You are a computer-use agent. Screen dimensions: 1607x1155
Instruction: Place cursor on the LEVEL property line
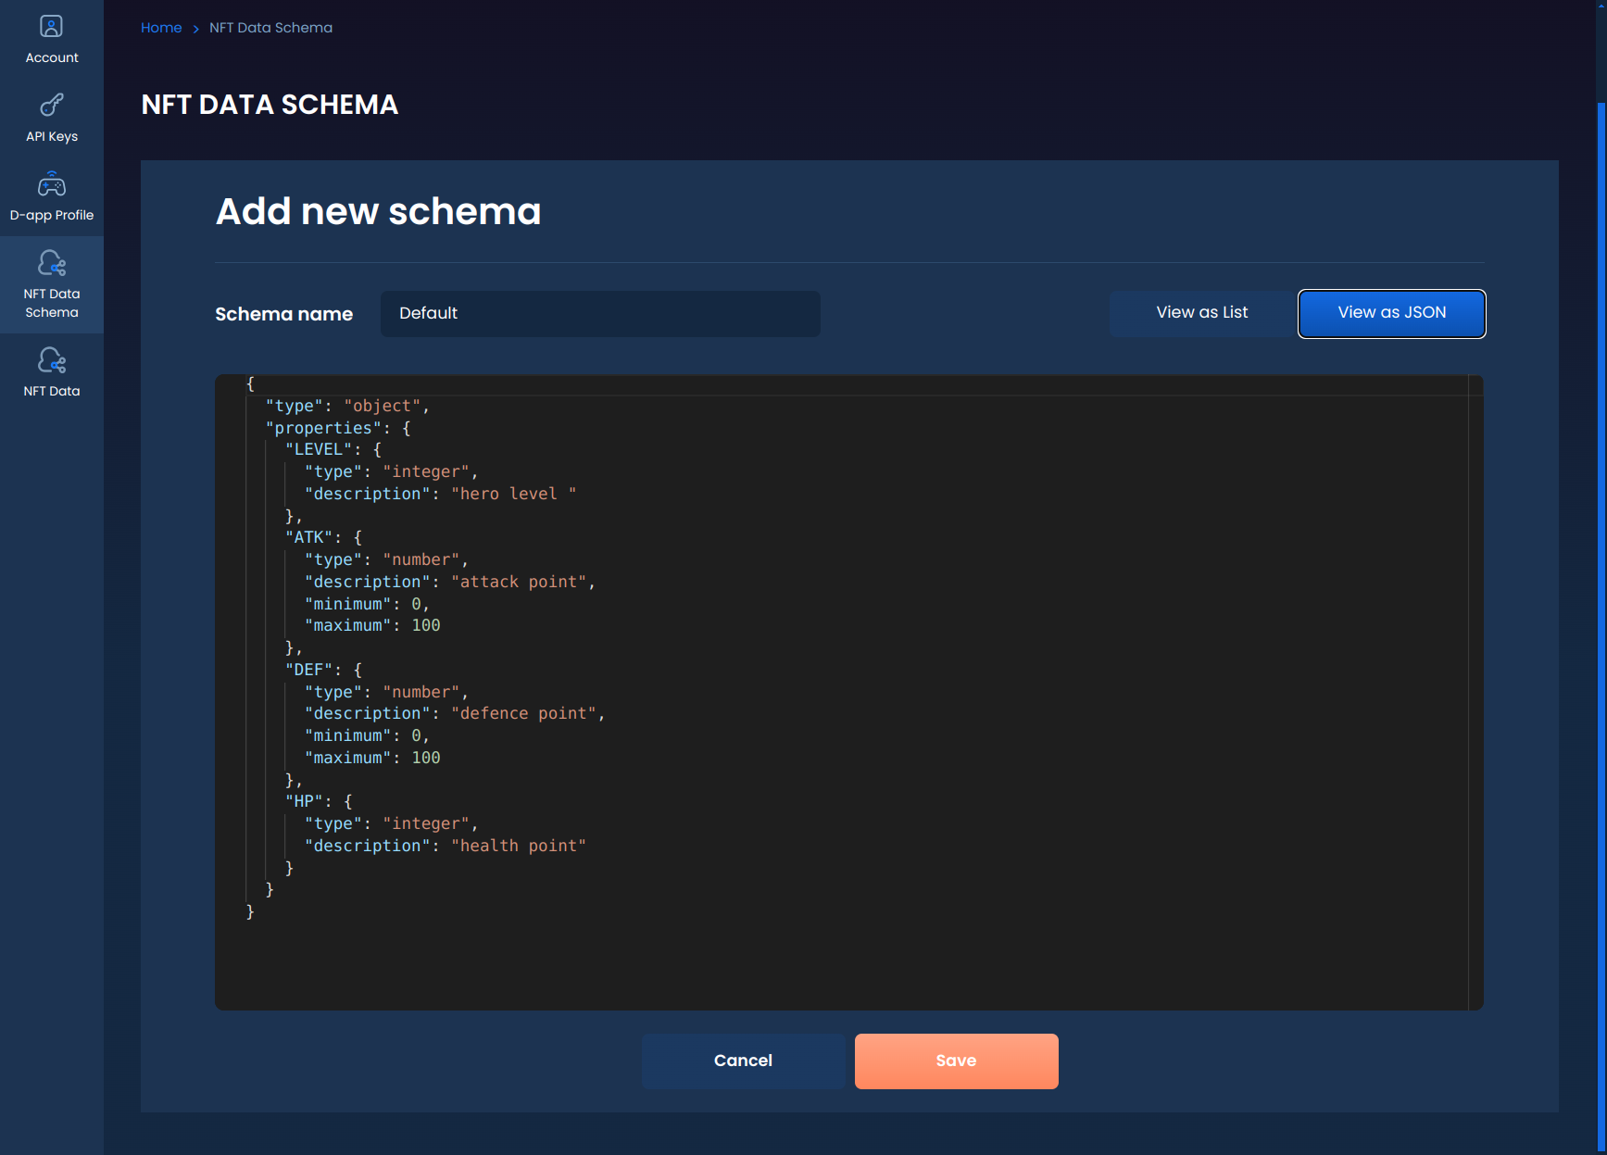click(329, 449)
